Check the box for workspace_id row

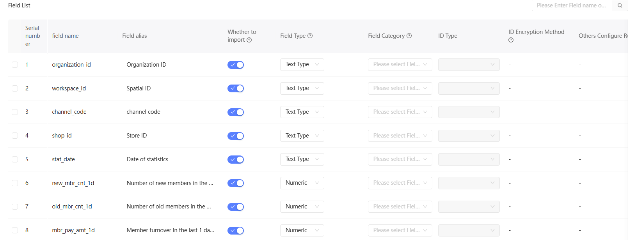15,88
